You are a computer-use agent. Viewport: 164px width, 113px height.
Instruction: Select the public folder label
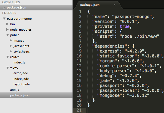15,35
